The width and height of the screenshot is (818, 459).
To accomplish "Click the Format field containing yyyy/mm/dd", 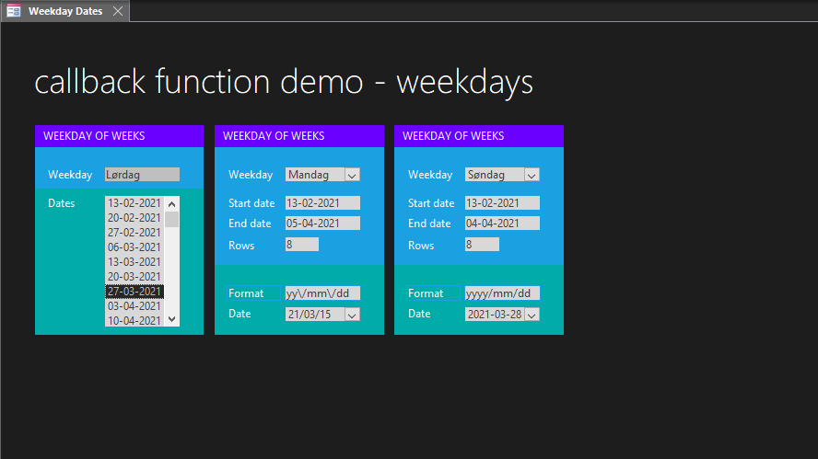I will coord(501,293).
